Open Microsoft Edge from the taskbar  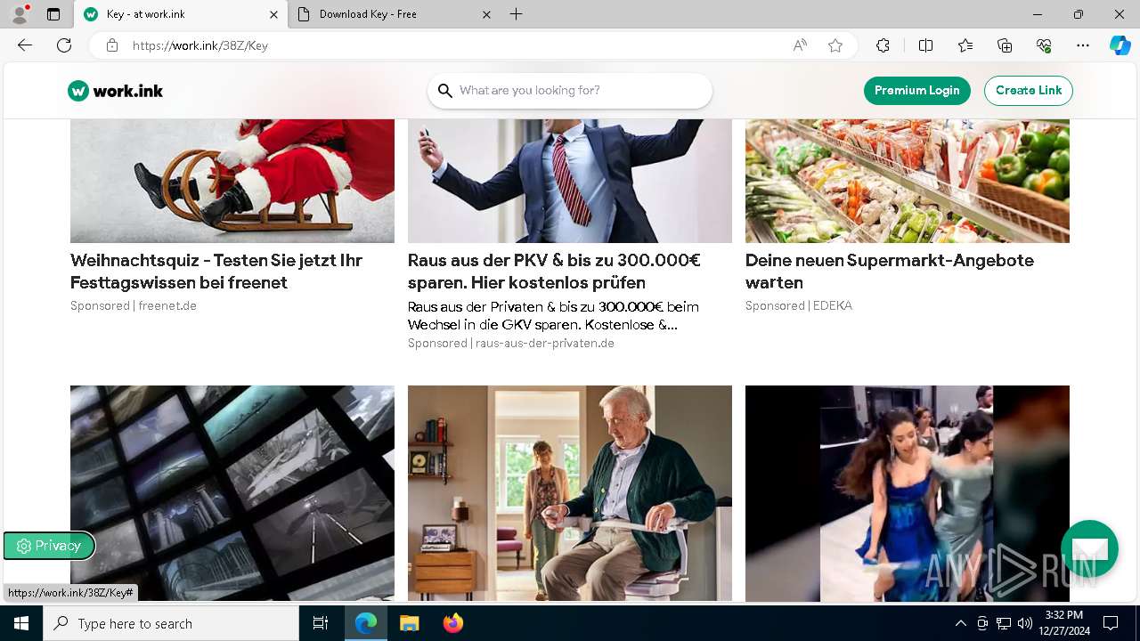[366, 623]
